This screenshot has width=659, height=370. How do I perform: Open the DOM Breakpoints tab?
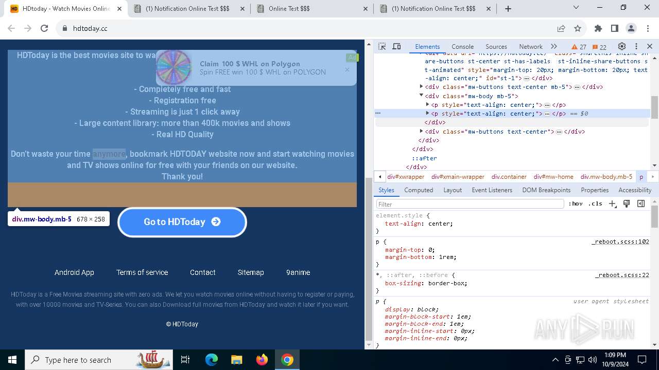pos(546,190)
